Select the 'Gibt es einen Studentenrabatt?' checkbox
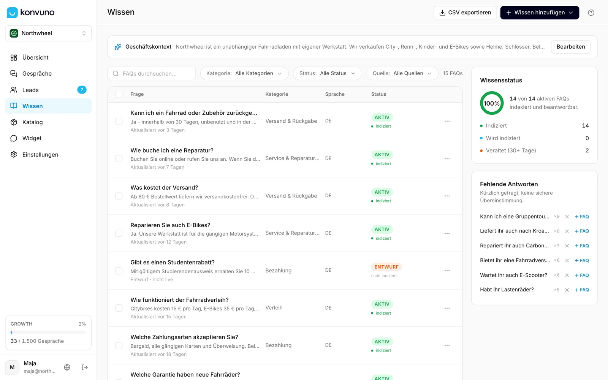The width and height of the screenshot is (608, 380). point(119,271)
